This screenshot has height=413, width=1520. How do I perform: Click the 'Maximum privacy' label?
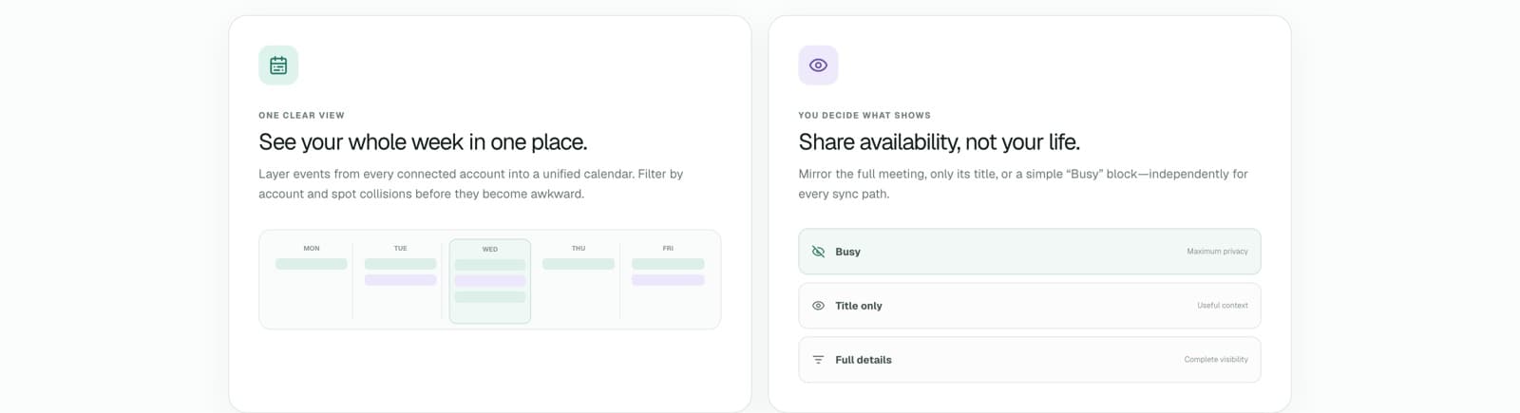[1217, 252]
